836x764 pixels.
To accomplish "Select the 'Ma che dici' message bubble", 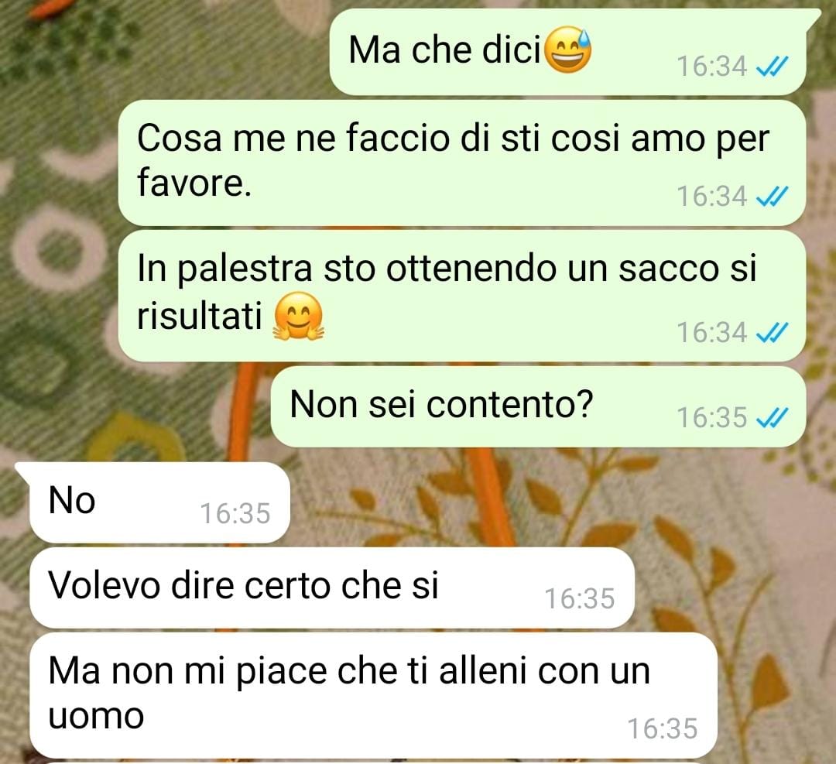I will point(568,52).
